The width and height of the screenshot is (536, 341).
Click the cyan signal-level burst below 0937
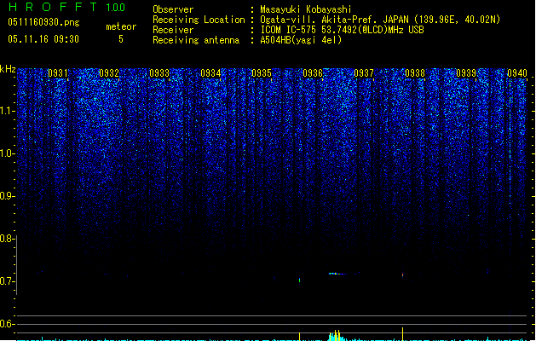(x=337, y=336)
